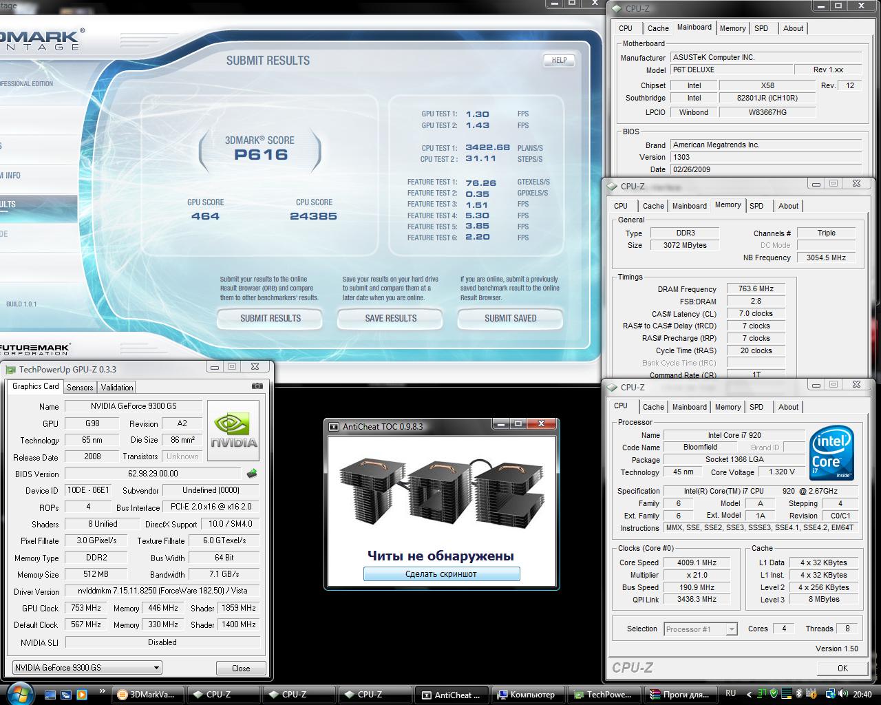
Task: Open Mainboard tab in bottom CPU-Z processor window
Action: click(690, 407)
